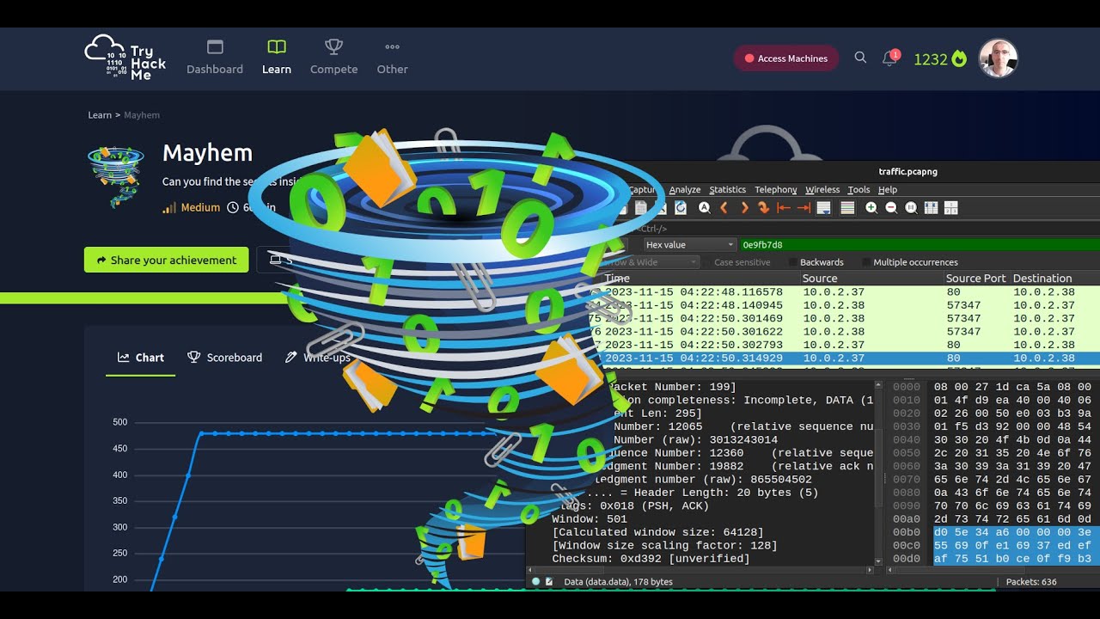Open the Statistics menu
The image size is (1100, 619).
727,190
